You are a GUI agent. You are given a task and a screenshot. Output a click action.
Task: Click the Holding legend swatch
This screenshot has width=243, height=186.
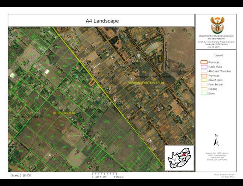point(204,89)
